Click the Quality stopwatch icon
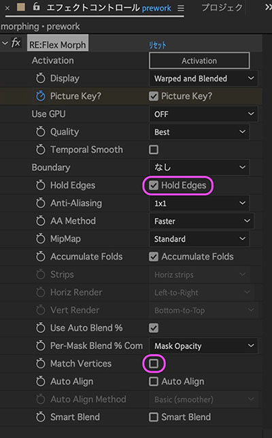 click(x=41, y=132)
